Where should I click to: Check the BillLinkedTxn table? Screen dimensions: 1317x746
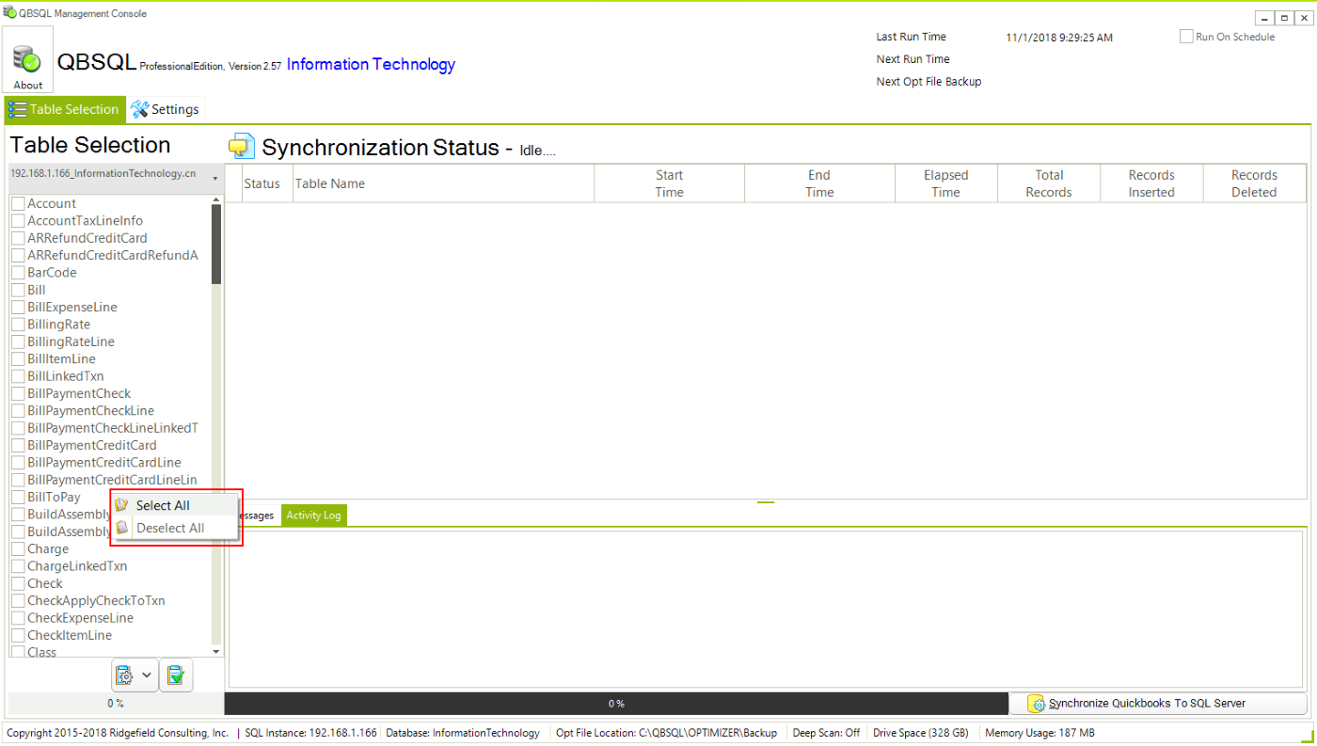tap(18, 376)
